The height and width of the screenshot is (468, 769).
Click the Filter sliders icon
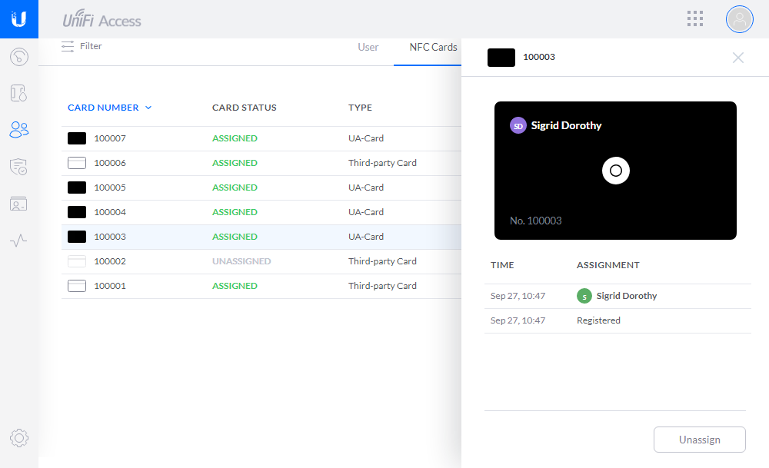click(x=68, y=46)
